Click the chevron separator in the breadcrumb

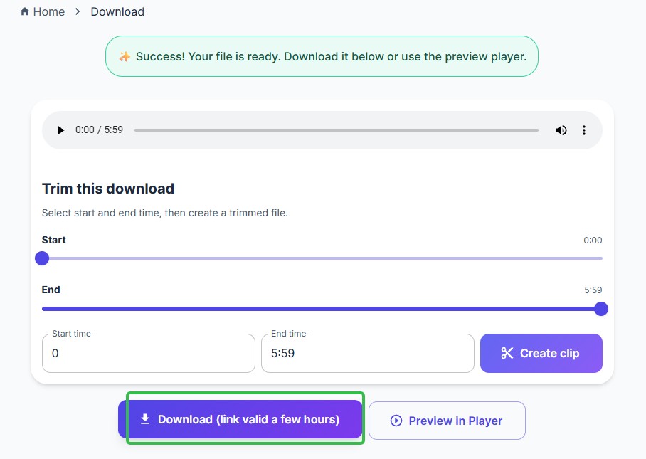(78, 11)
